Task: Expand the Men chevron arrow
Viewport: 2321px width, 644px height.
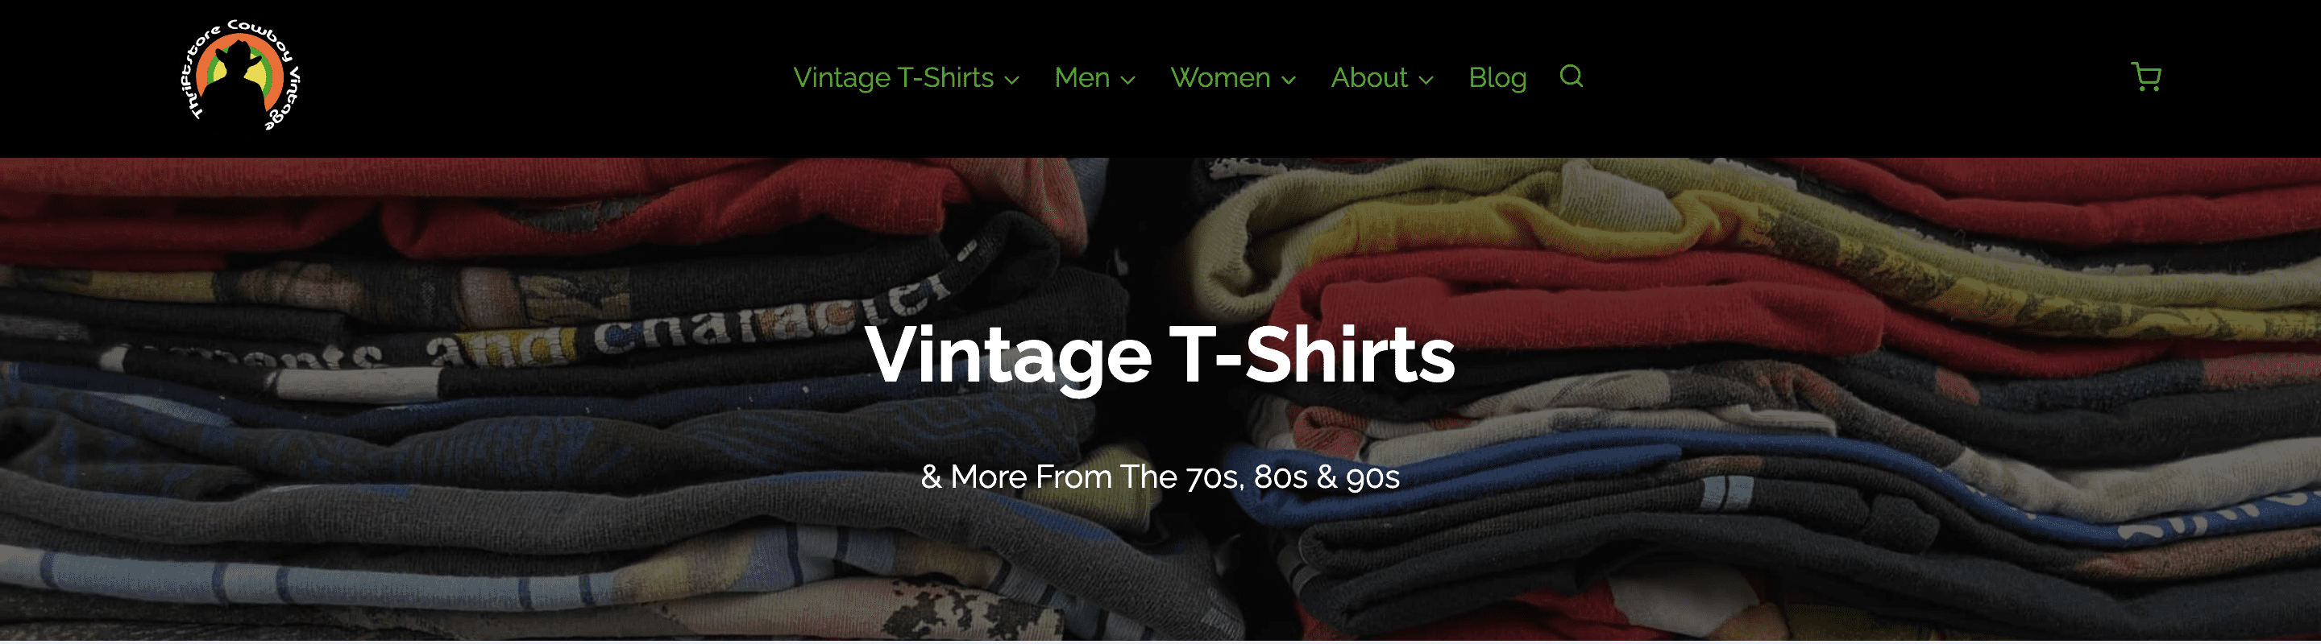Action: coord(1127,80)
